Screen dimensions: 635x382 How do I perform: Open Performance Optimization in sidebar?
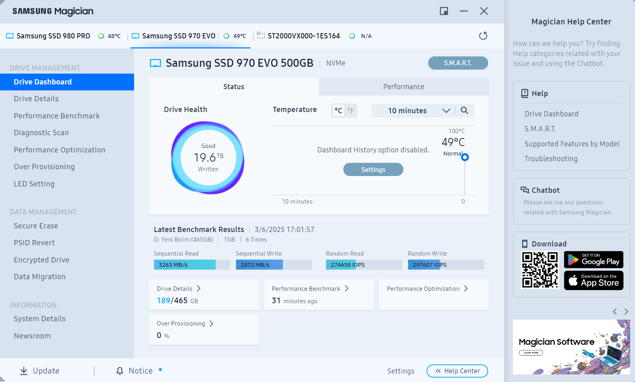pos(60,150)
